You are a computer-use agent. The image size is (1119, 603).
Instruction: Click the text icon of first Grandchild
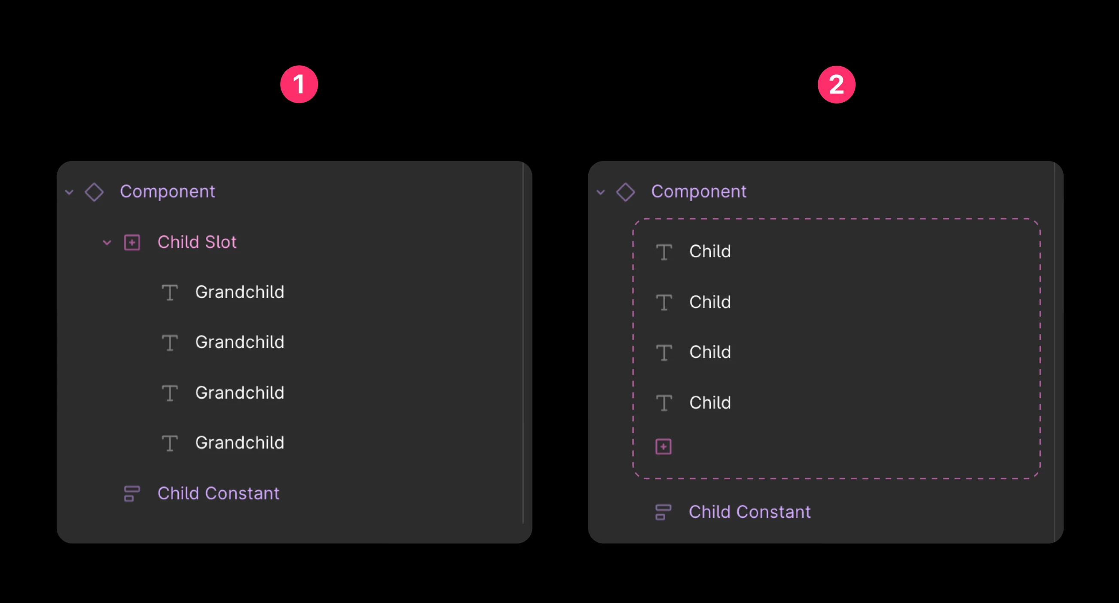coord(169,292)
